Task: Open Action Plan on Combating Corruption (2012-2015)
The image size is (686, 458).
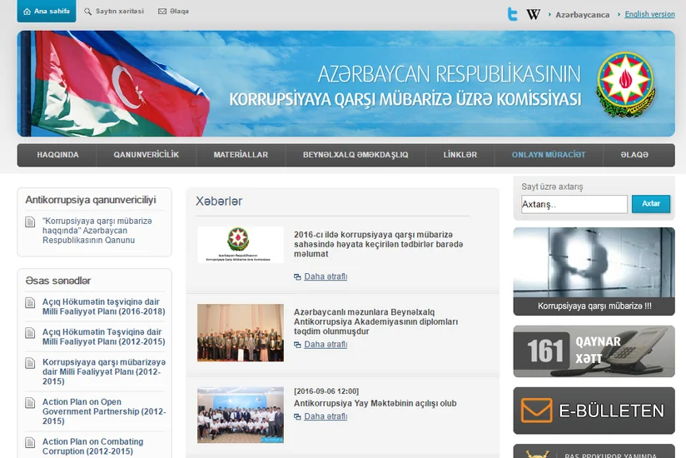Action: pos(92,446)
